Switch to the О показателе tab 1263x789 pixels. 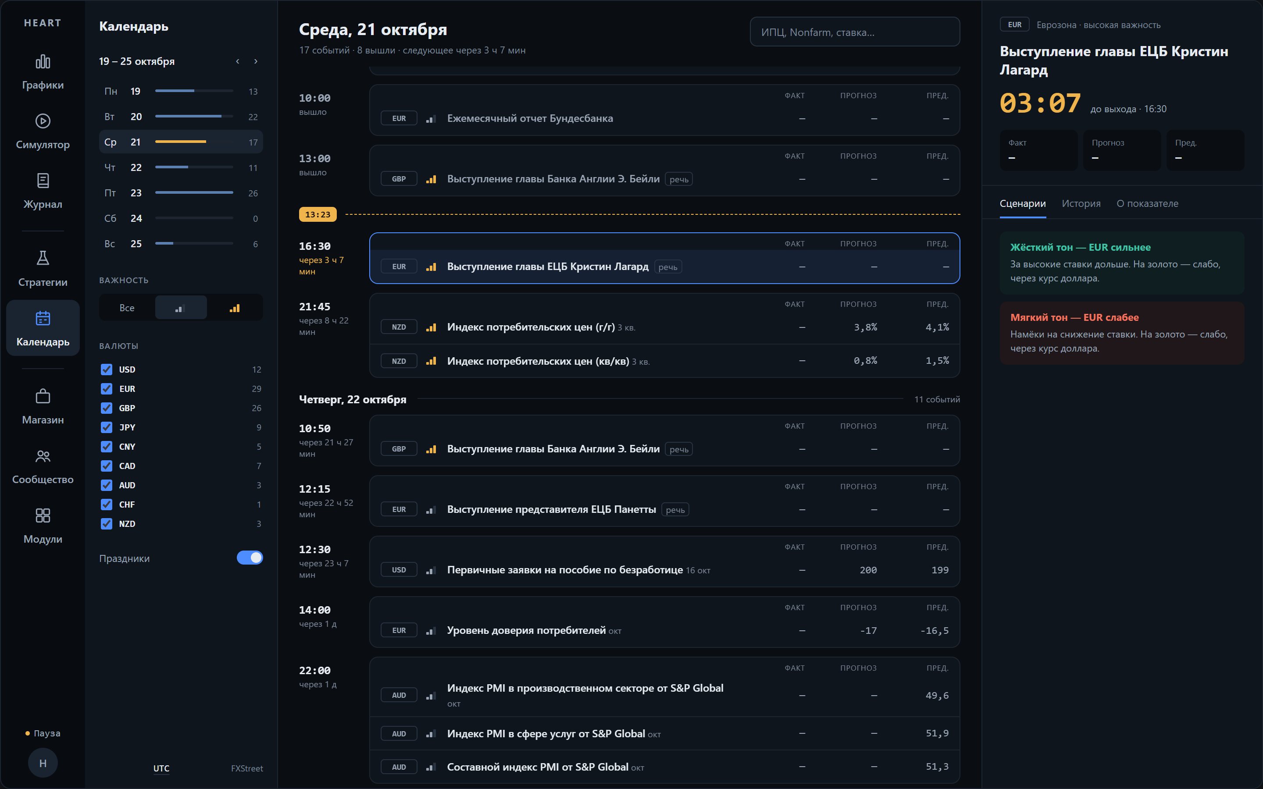(1147, 203)
